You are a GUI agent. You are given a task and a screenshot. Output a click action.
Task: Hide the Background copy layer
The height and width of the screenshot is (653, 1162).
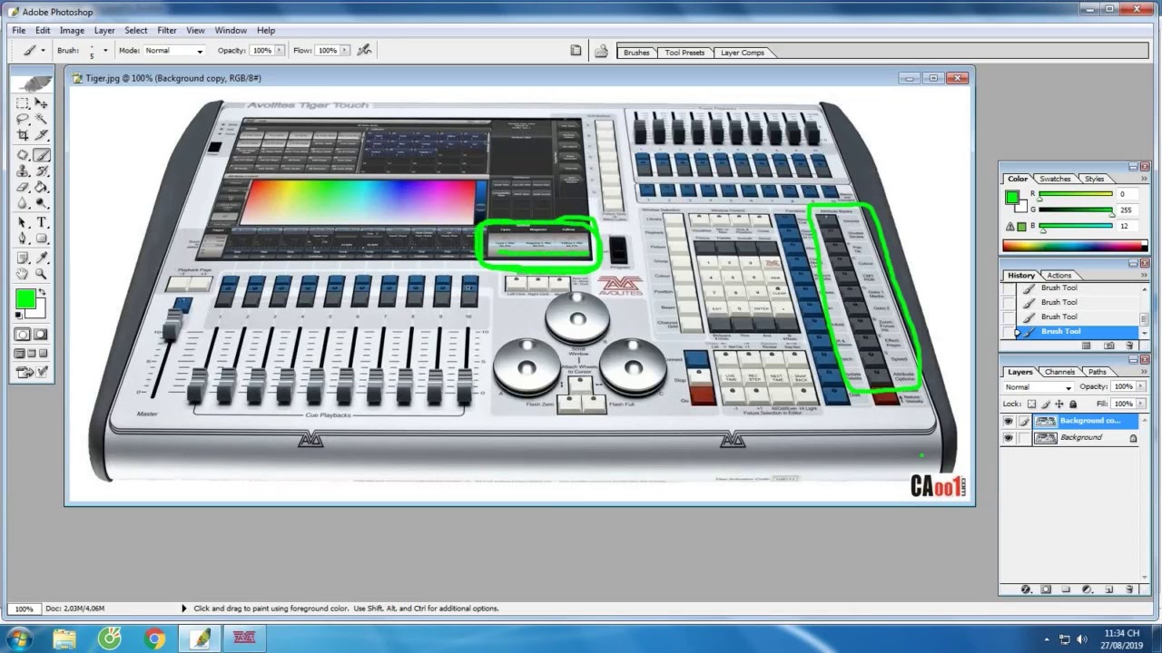1008,421
